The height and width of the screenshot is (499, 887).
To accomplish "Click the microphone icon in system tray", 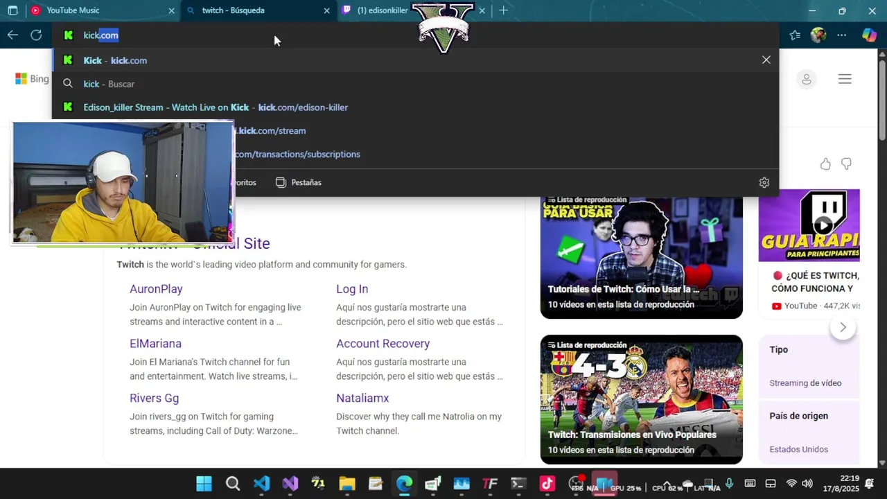I will 729,484.
